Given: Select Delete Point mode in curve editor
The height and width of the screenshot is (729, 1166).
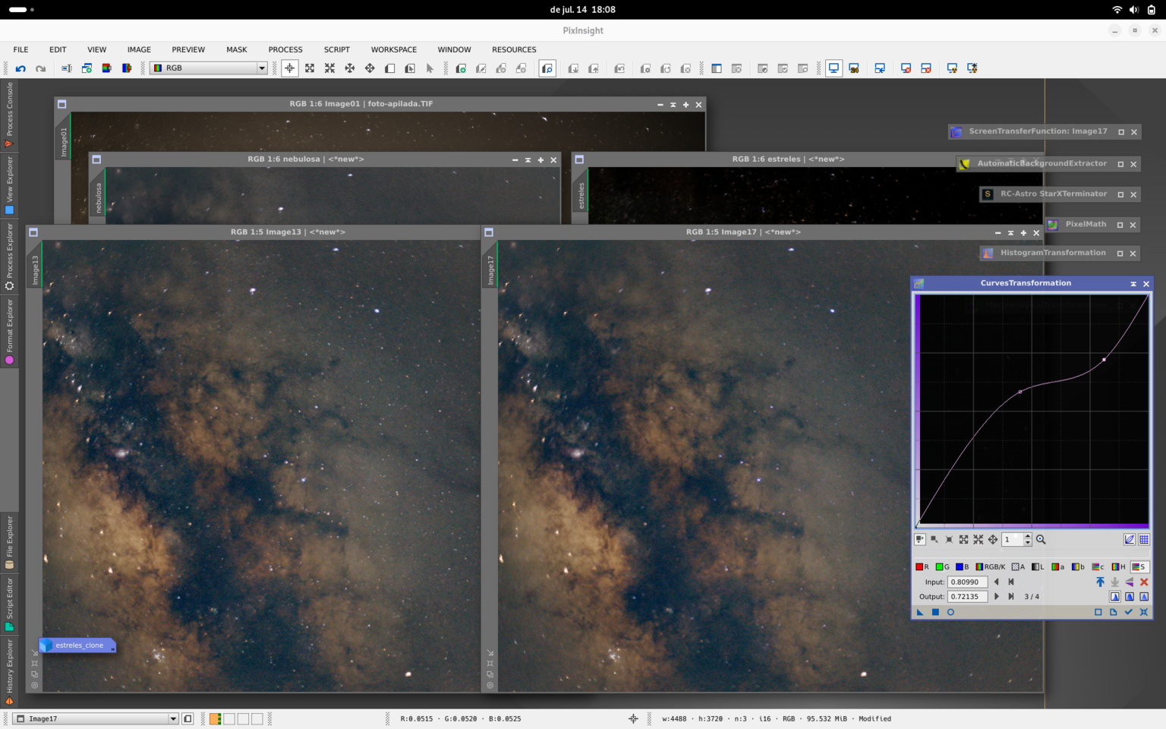Looking at the screenshot, I should pyautogui.click(x=949, y=539).
